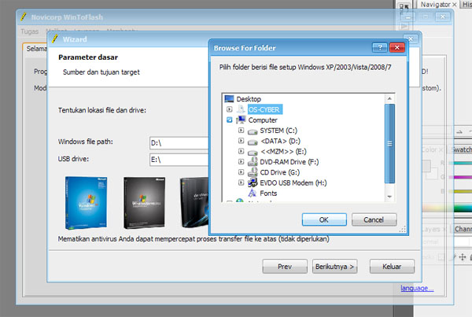Viewport: 472px width, 317px height.
Task: Expand DVD-RAM Drive (F:) node
Action: 241,162
